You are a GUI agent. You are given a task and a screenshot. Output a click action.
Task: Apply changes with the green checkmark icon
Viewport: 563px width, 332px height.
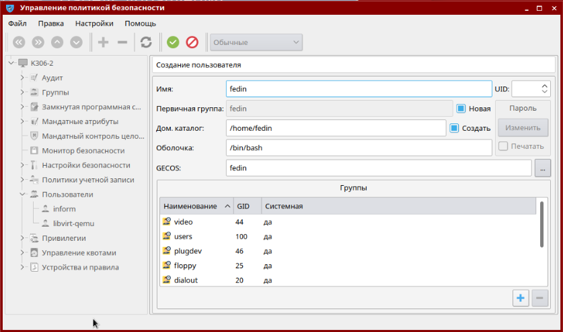tap(173, 42)
